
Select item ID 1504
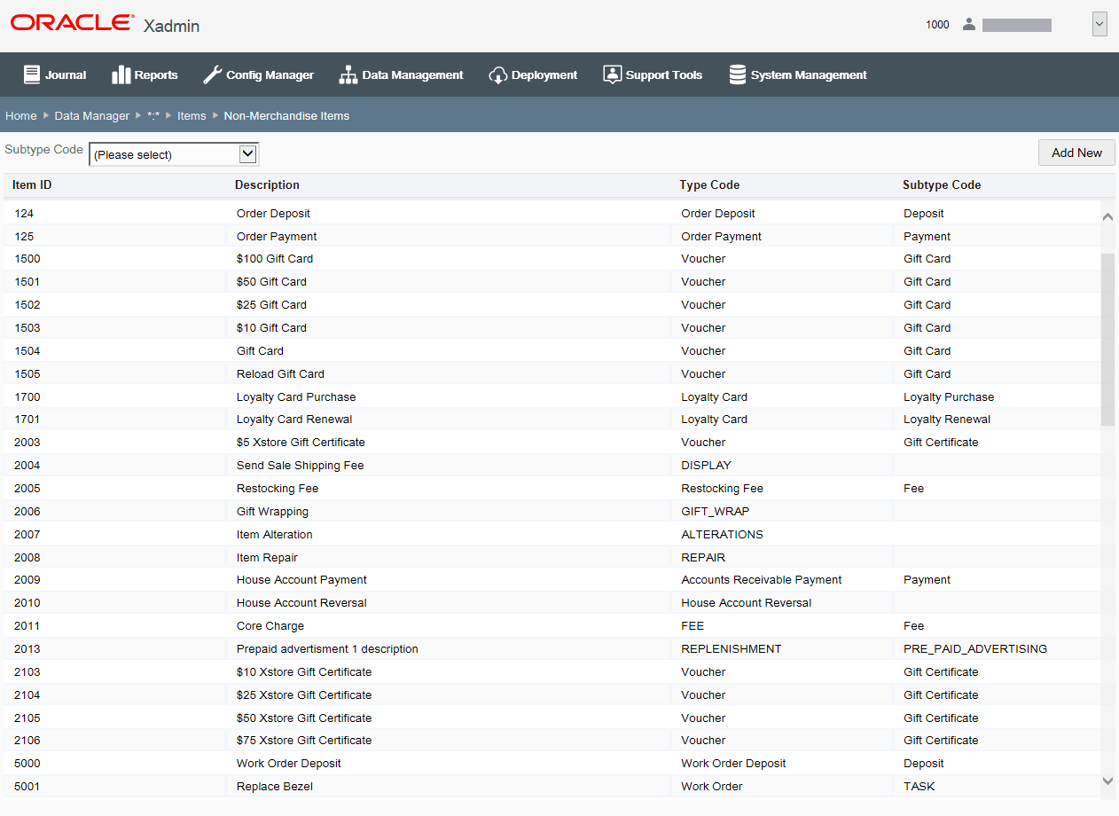(27, 351)
